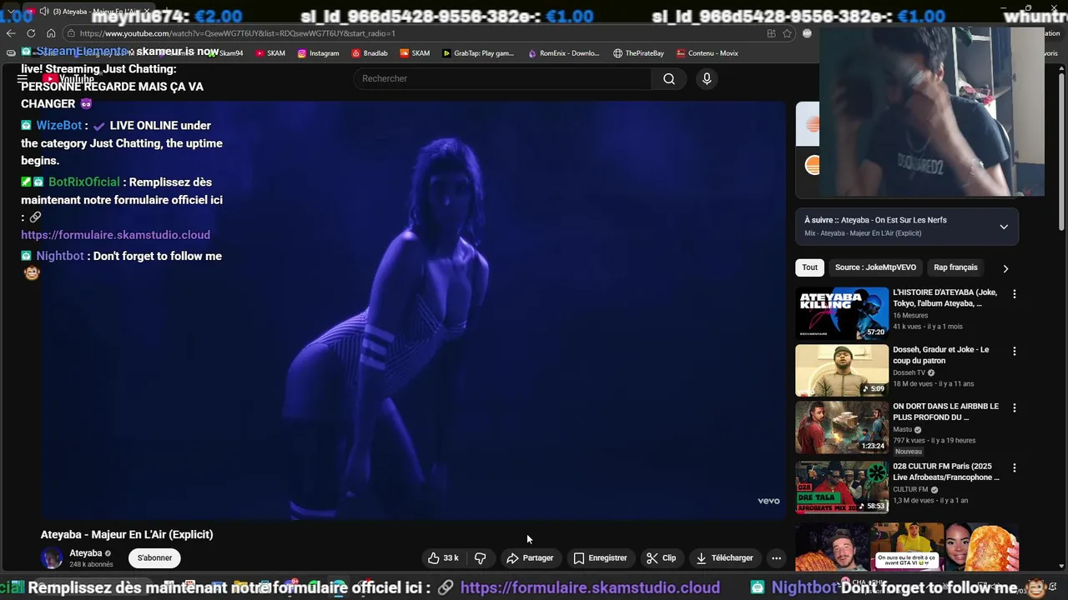Open Ateyaba channel avatar

click(52, 558)
